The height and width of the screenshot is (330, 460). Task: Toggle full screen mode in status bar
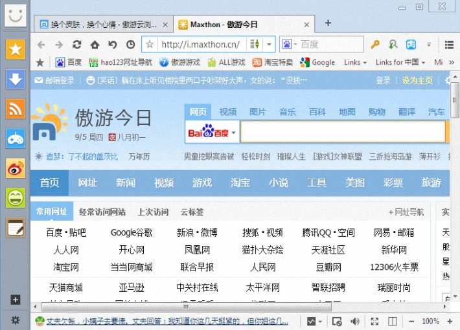(374, 322)
